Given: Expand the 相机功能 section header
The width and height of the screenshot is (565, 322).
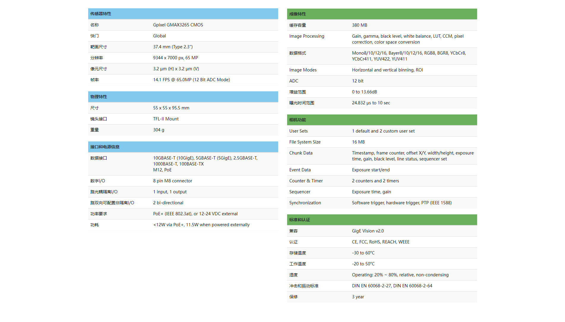Looking at the screenshot, I should point(382,120).
